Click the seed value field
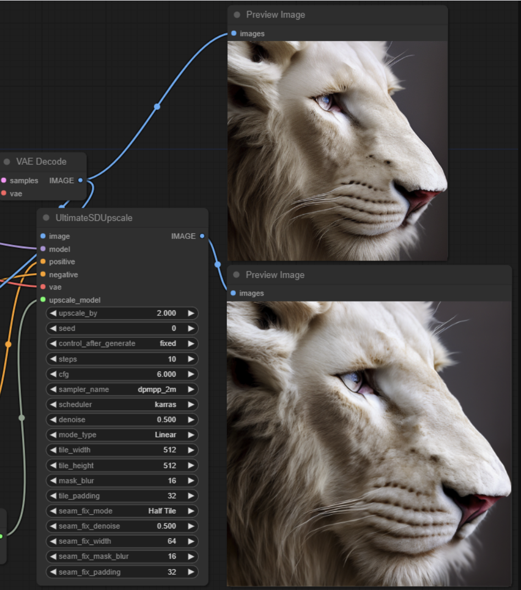The image size is (521, 590). click(122, 329)
